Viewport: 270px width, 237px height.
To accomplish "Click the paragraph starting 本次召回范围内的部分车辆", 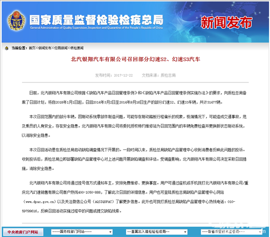I will point(134,126).
